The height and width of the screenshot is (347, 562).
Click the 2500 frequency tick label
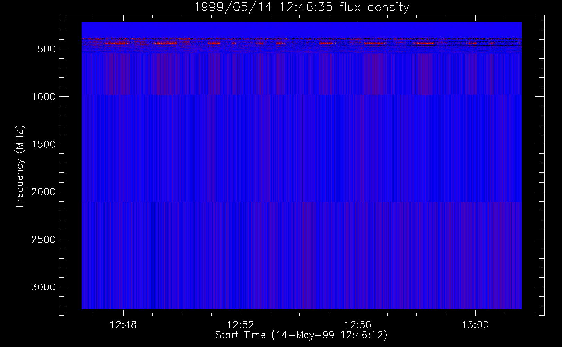[x=43, y=239]
